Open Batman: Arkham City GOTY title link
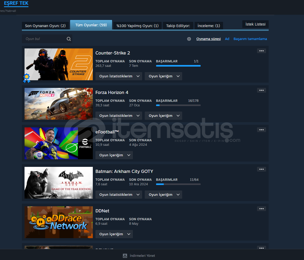Screen dimensions: 304x260 (124, 171)
